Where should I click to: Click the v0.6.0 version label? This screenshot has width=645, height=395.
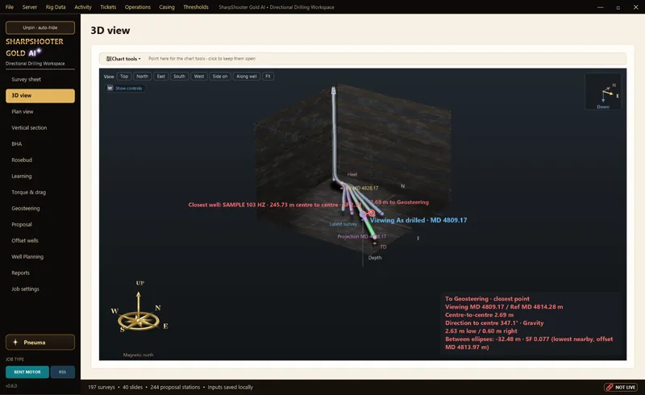pyautogui.click(x=11, y=386)
